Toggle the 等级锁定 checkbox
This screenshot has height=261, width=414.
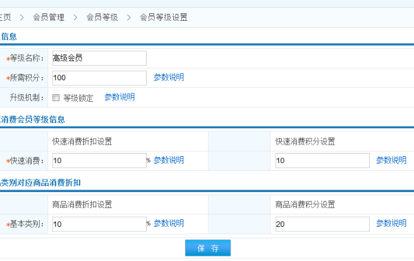pos(56,98)
